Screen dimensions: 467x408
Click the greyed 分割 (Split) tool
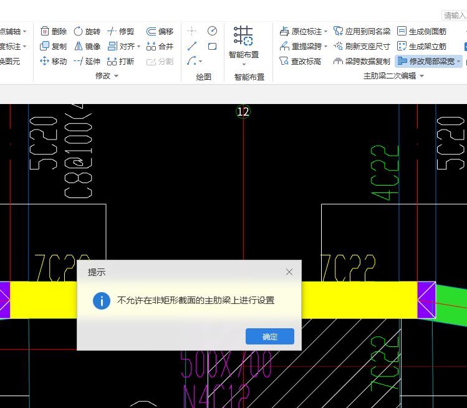(x=160, y=61)
